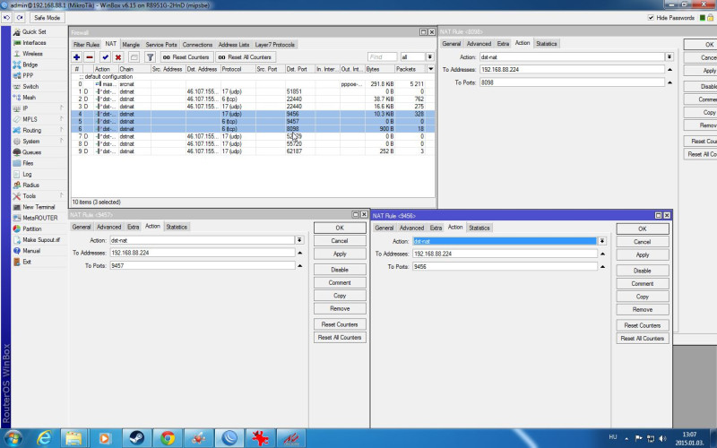Enable selected rules with blue checkmark icon
Screen dimensions: 717x448
105,57
